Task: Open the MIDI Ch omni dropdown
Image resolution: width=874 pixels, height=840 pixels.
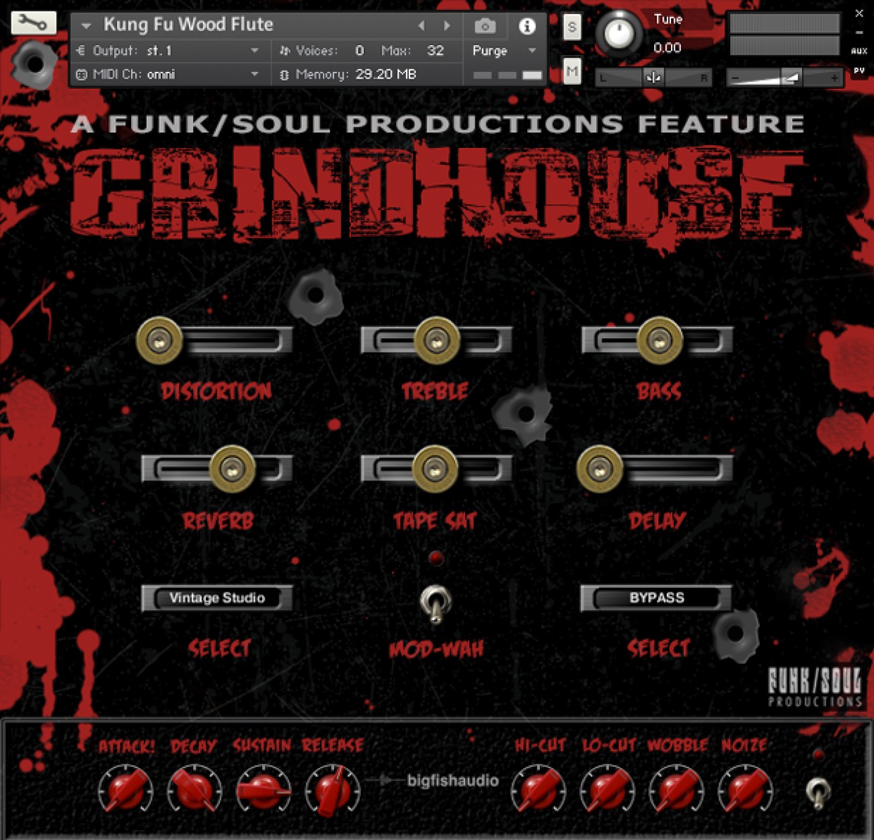Action: 168,75
